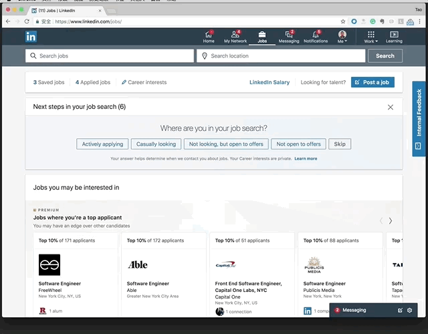Open the Publicis Media logo

(314, 265)
